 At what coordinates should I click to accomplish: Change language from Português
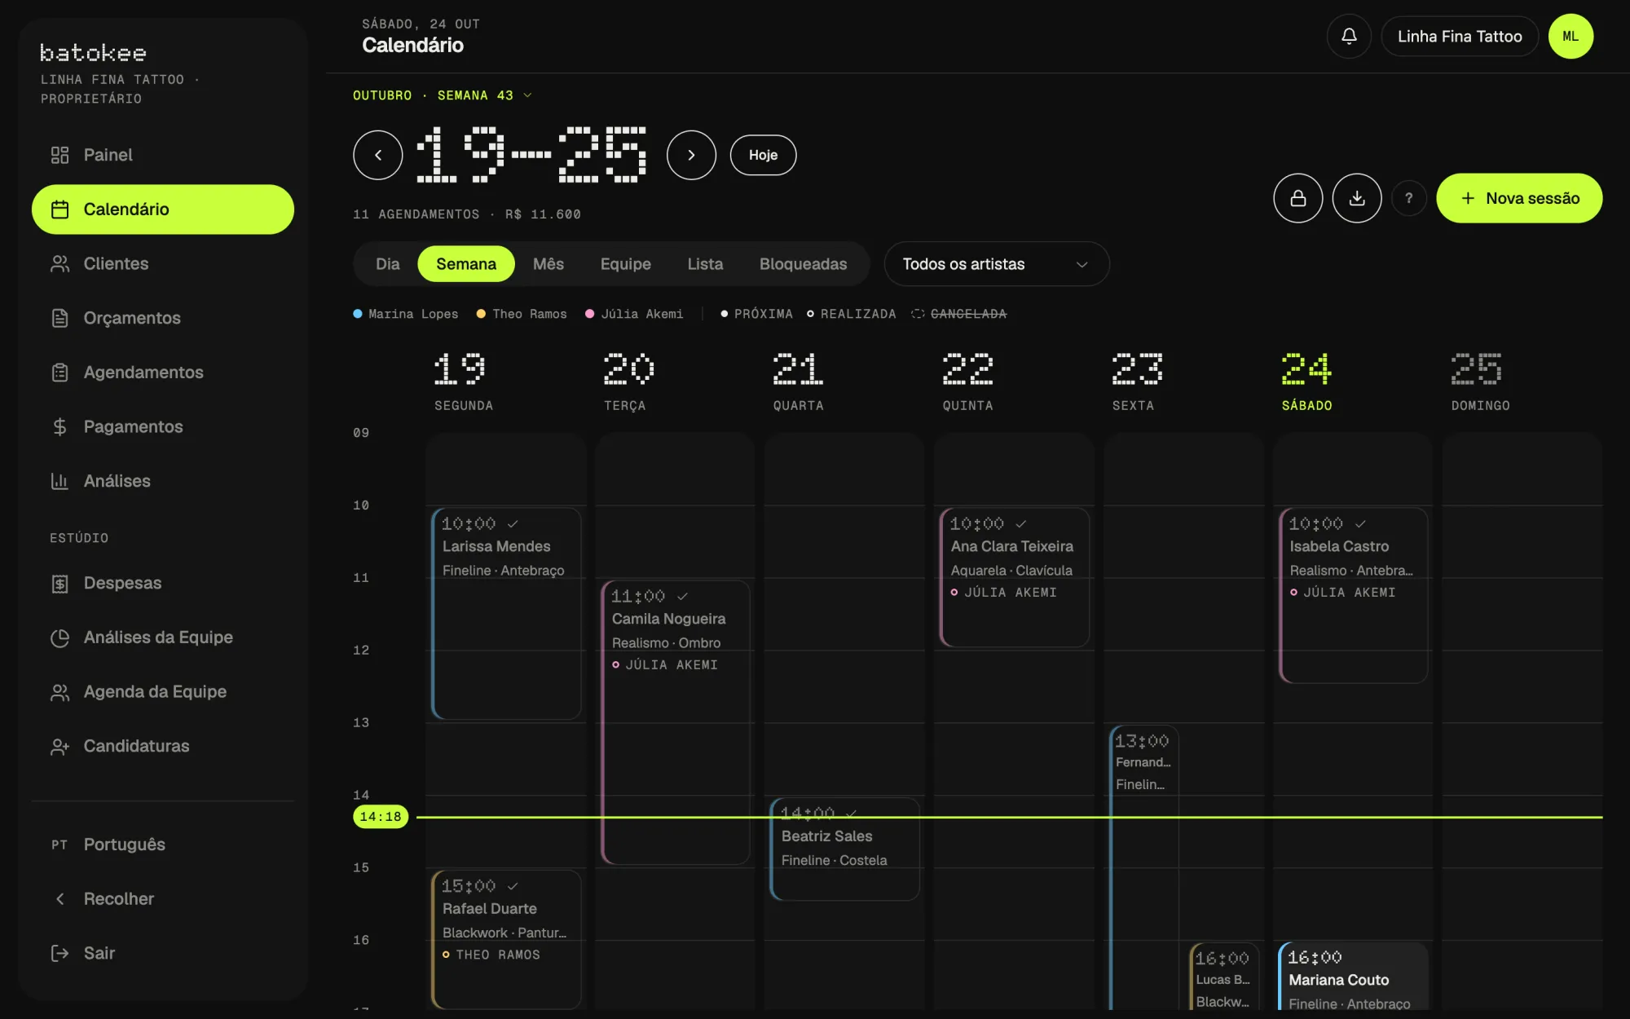pyautogui.click(x=163, y=845)
